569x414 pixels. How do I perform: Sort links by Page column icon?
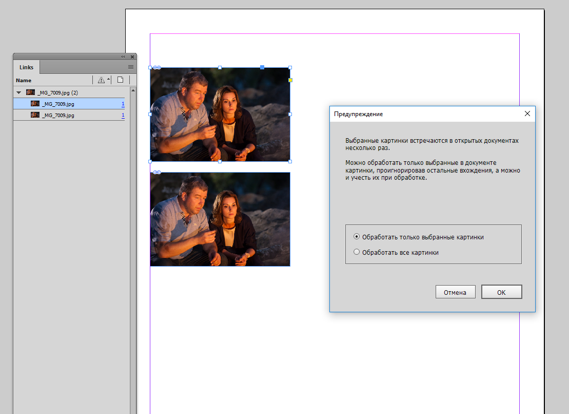(120, 80)
